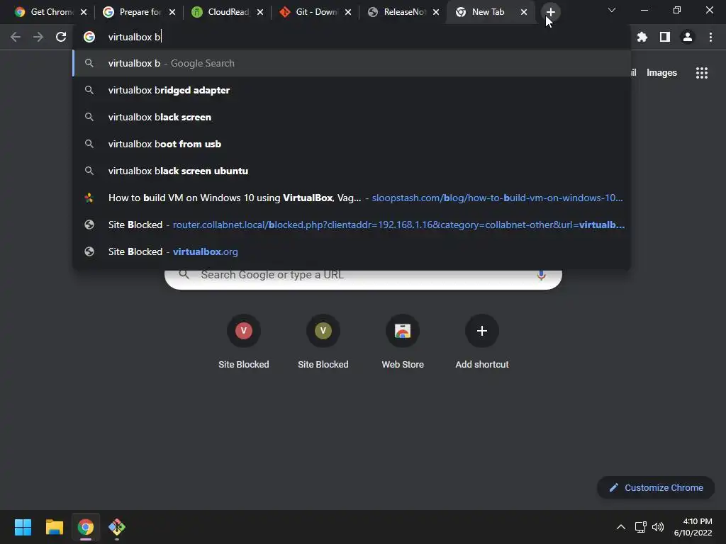Open the Google apps grid
The image size is (726, 544).
pyautogui.click(x=701, y=73)
